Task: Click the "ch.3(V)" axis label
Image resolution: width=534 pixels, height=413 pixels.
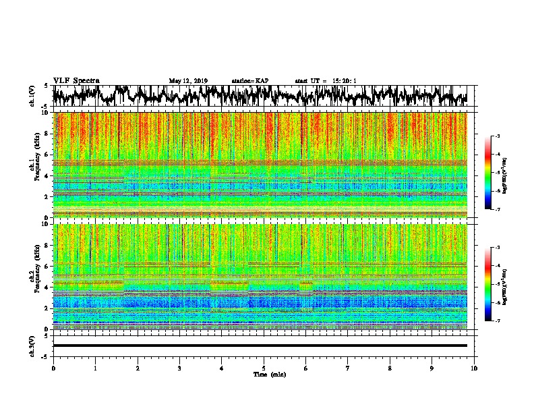Action: 32,346
